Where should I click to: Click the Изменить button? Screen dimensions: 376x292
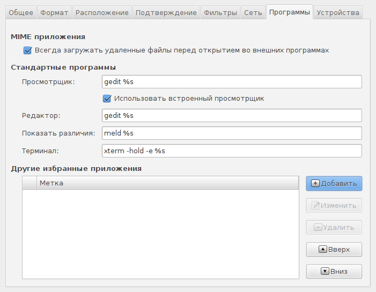(x=334, y=206)
